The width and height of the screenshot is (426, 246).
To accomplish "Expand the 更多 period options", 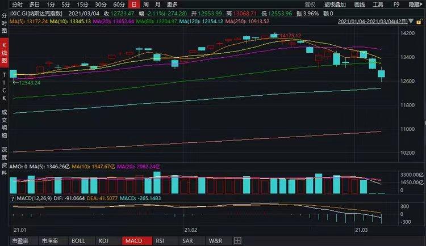I will (172, 4).
